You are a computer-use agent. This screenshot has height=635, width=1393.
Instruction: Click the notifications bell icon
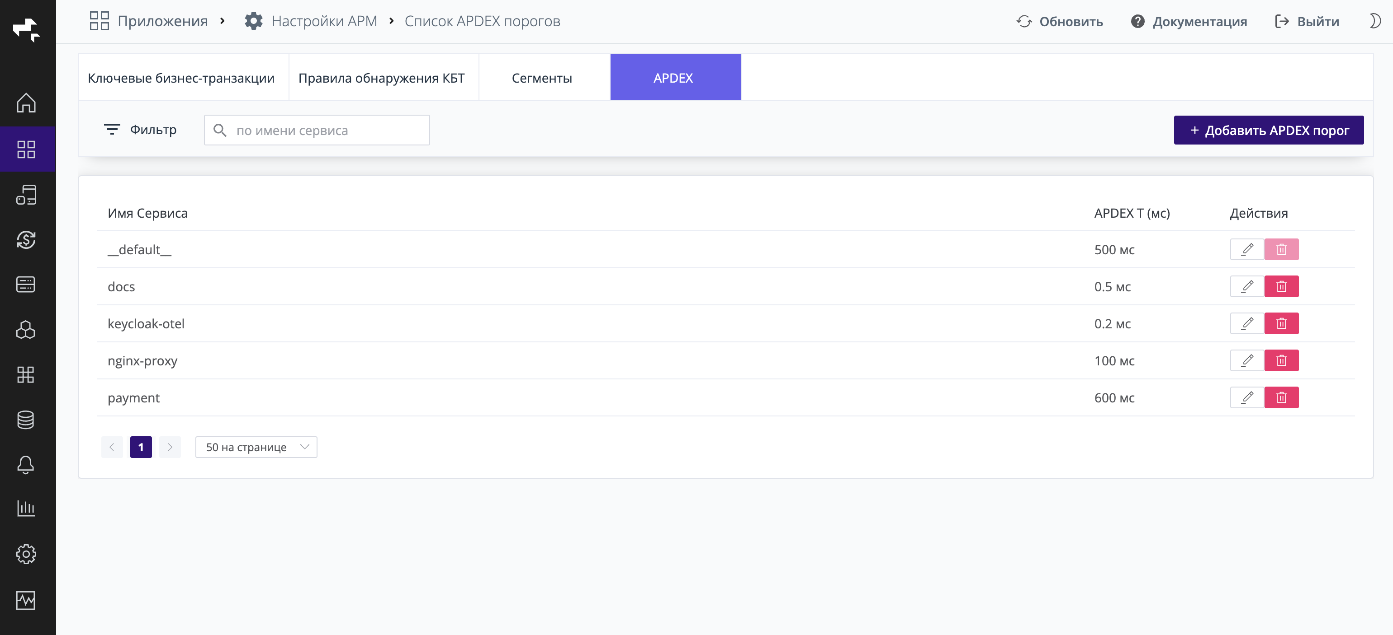click(27, 465)
